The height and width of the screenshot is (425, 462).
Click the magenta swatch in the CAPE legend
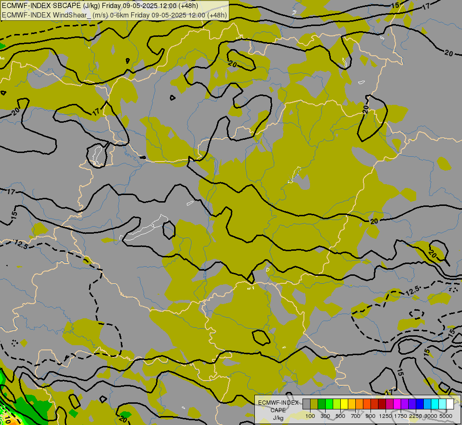pos(397,404)
